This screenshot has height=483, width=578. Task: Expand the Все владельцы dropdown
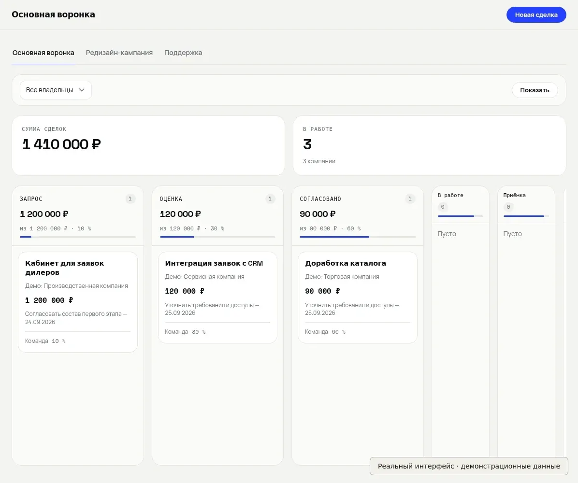point(56,90)
